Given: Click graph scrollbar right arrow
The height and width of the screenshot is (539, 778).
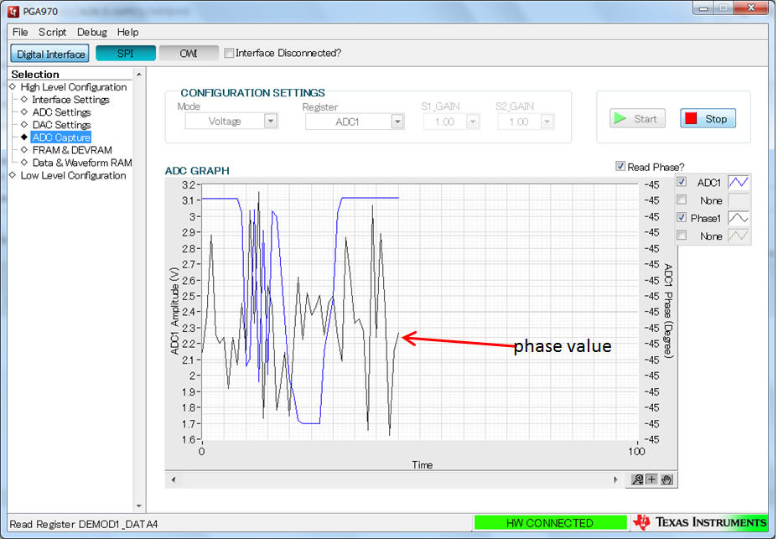Looking at the screenshot, I should point(615,479).
